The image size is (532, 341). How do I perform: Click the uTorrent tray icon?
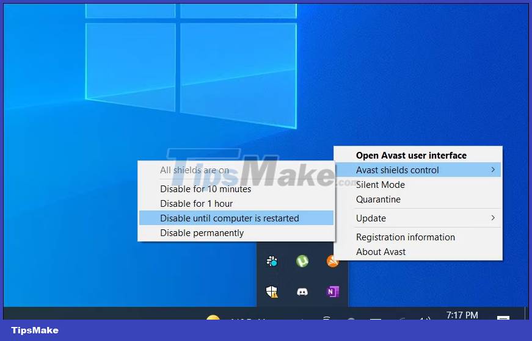[302, 261]
